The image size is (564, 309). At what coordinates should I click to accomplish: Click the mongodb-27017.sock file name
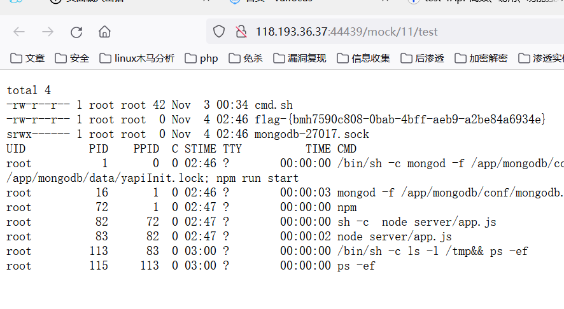click(x=312, y=134)
